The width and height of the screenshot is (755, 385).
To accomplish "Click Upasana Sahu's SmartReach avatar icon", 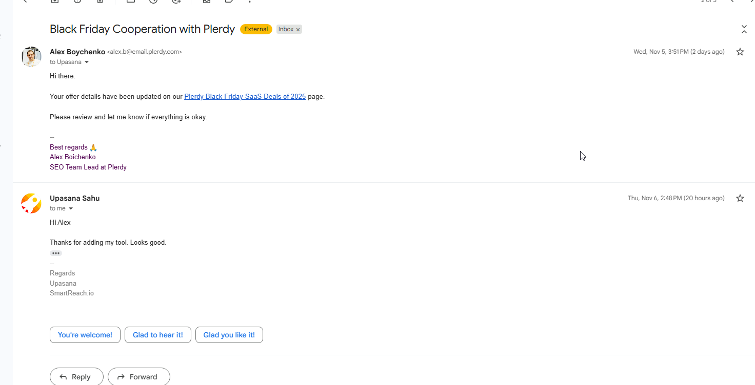I will click(31, 203).
